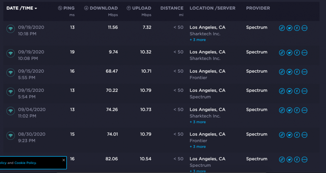Sort by Date/Time dropdown arrow
Viewport: 326px width, 173px height.
[36, 8]
